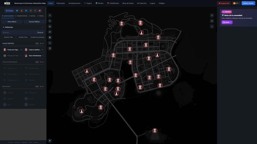257x144 pixels.
Task: Switch to the Perfil tab
Action: 40,16
